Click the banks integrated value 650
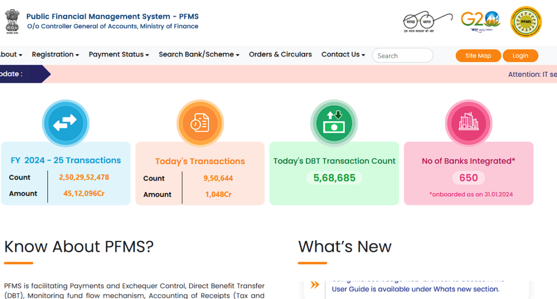 click(468, 178)
